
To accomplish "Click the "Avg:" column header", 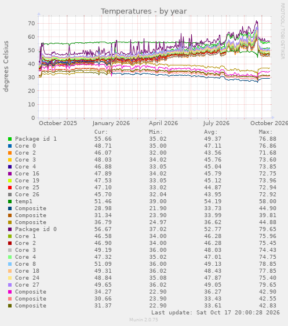I will click(x=211, y=132).
